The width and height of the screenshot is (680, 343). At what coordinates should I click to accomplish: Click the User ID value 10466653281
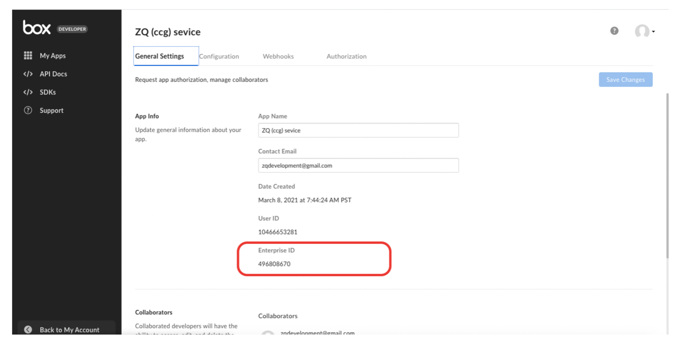(278, 232)
